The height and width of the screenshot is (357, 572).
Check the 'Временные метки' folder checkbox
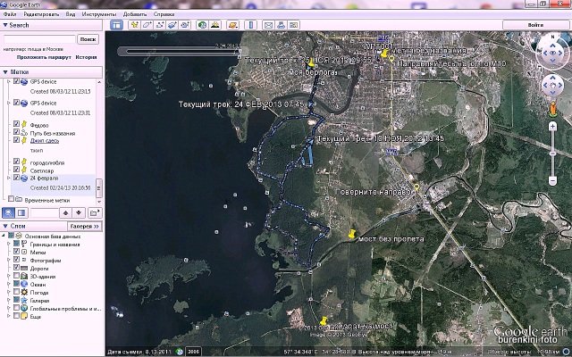pyautogui.click(x=11, y=199)
